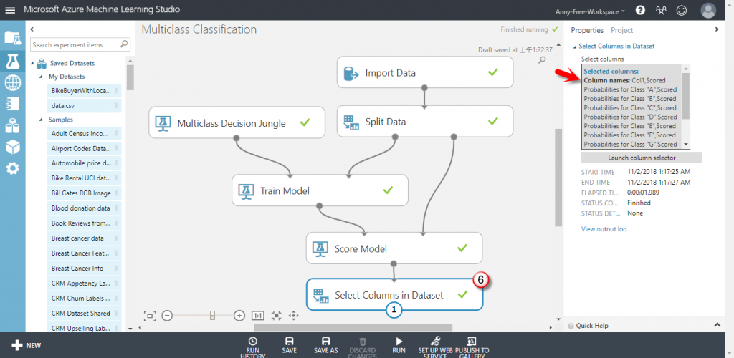Open the View output log link
The width and height of the screenshot is (734, 358).
604,229
